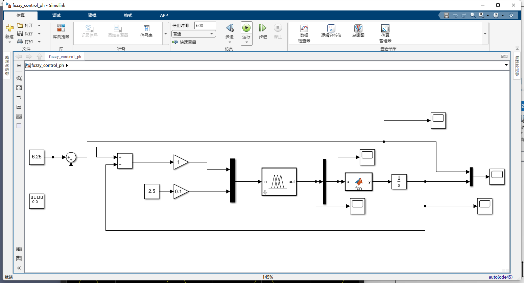Toggle the 模型浏览器 model browser side panel
The image size is (524, 283).
(x=7, y=66)
